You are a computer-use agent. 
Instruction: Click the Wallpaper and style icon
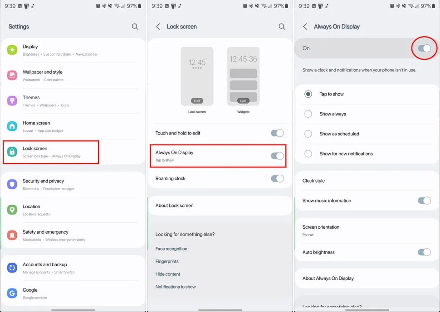pos(12,76)
